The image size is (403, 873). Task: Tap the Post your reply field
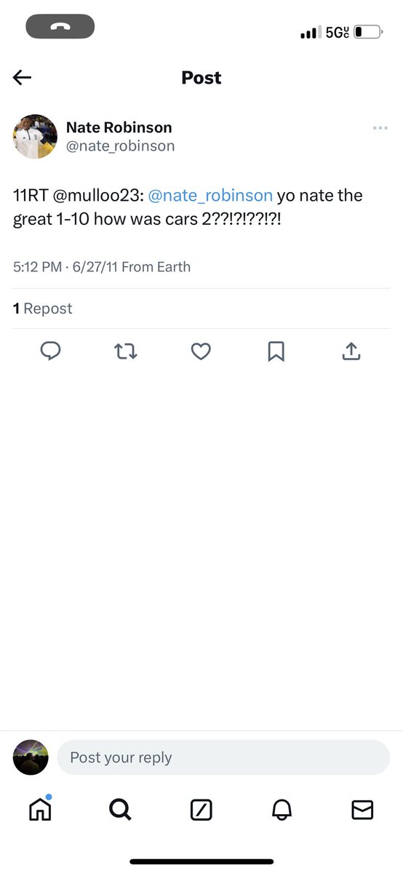tap(223, 757)
